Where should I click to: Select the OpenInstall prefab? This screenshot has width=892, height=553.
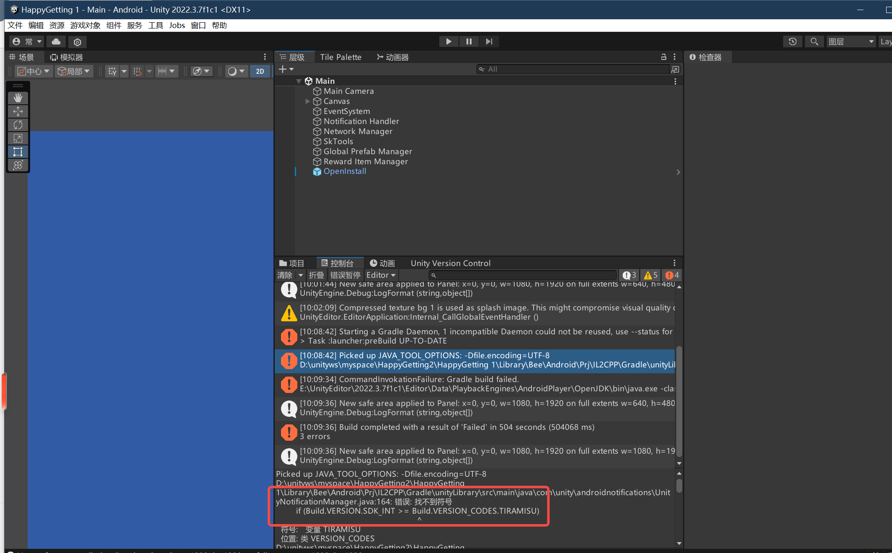click(345, 171)
